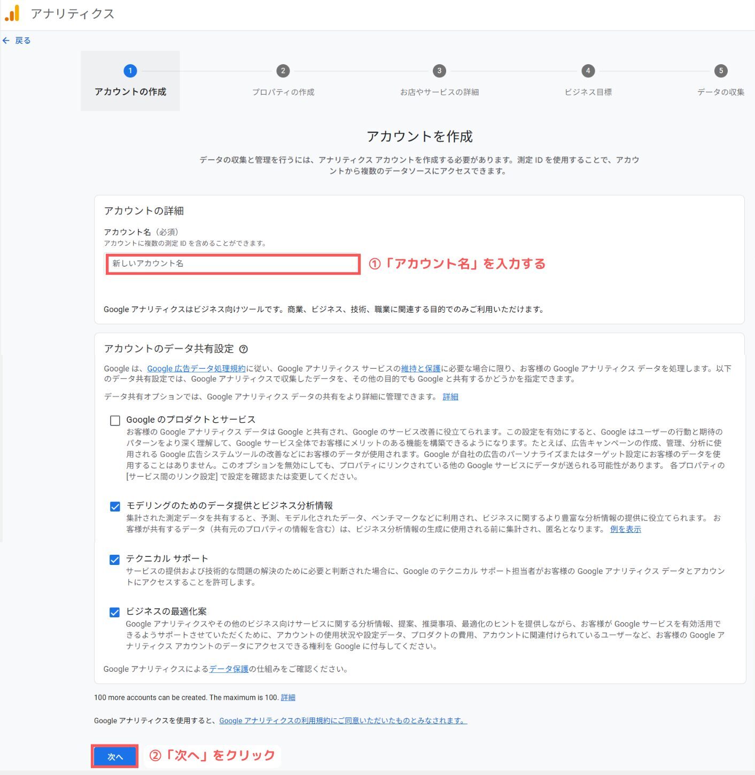Select step 1 アカウントの作成 tab
The image size is (755, 775).
pyautogui.click(x=130, y=81)
